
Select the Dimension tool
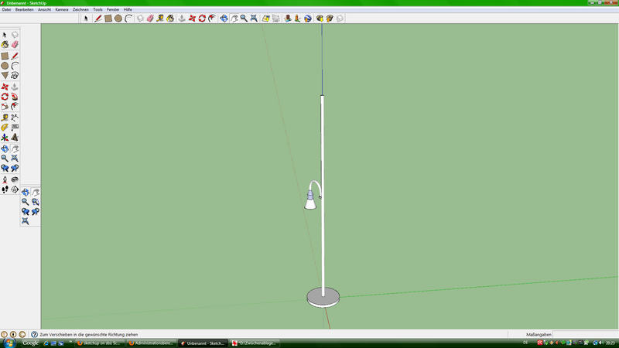tap(15, 117)
